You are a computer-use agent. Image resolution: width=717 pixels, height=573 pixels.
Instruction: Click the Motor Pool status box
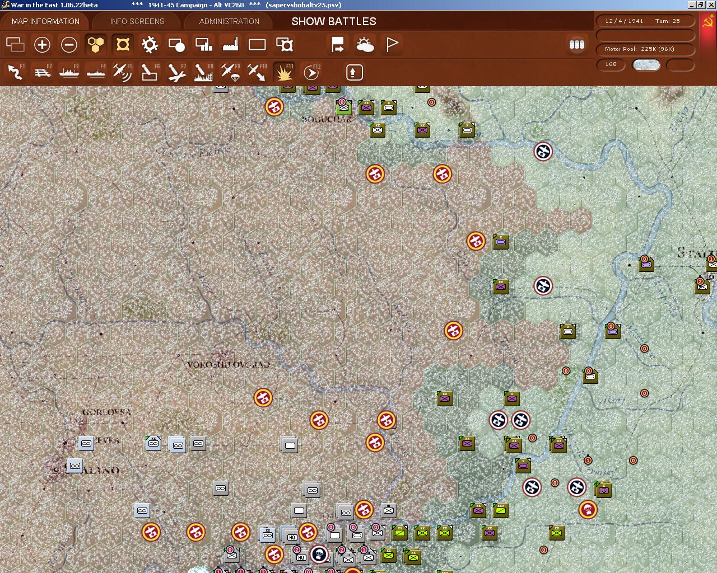click(x=645, y=49)
